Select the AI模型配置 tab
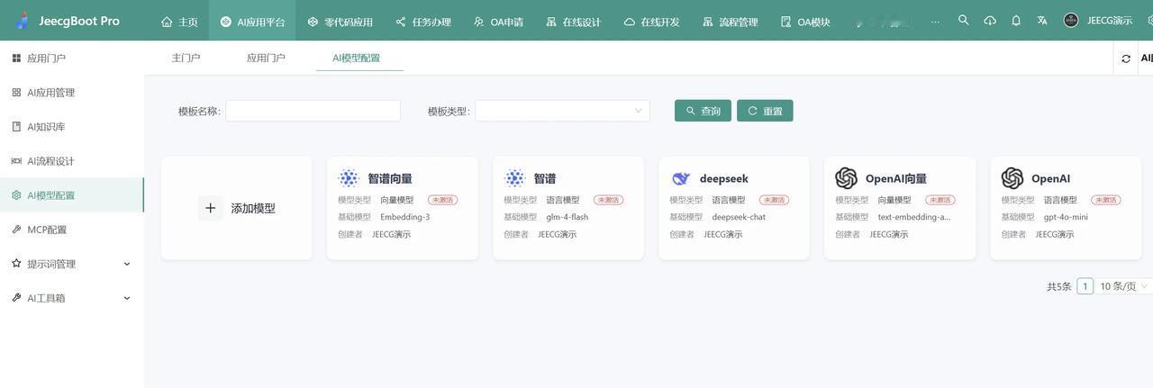The image size is (1153, 388). (356, 58)
